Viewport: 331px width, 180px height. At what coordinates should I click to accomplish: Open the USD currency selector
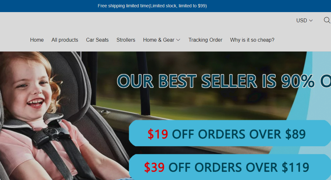305,20
